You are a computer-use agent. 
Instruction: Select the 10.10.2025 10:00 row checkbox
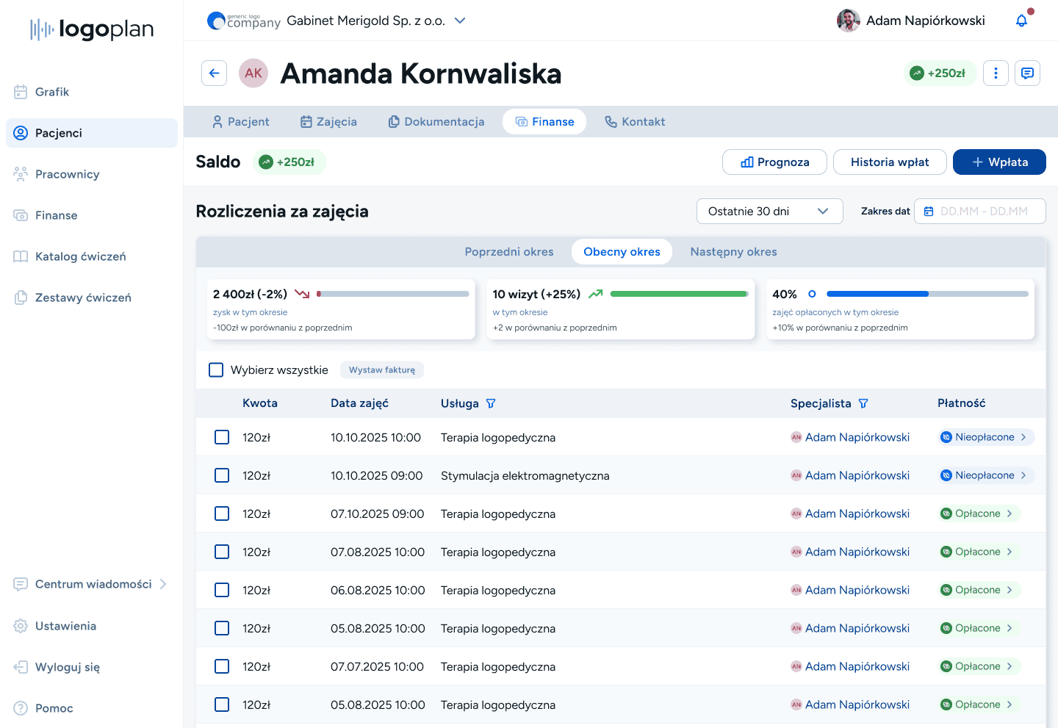(222, 437)
